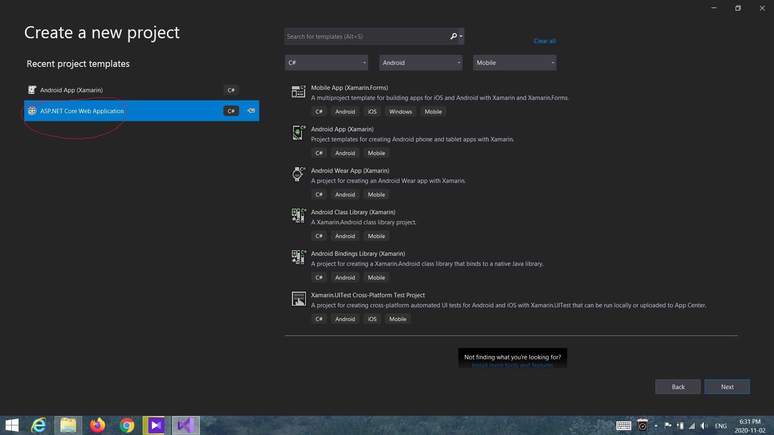Viewport: 774px width, 435px height.
Task: Focus the Search for templates field
Action: [x=367, y=36]
